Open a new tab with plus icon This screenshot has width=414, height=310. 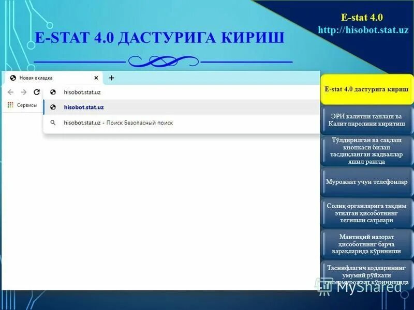[112, 78]
